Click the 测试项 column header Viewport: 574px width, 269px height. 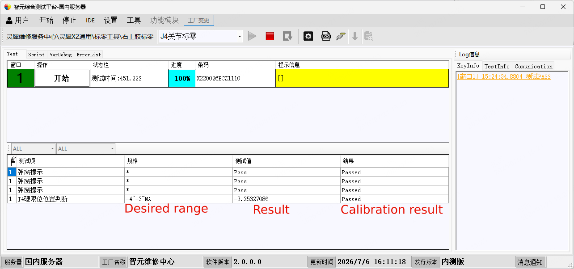pos(71,161)
